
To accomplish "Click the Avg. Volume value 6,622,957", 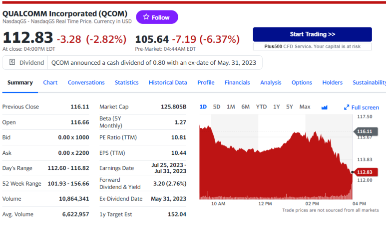I will tap(75, 214).
